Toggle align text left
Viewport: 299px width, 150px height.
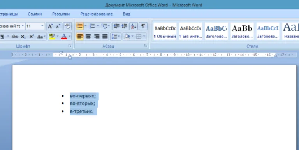[80, 36]
